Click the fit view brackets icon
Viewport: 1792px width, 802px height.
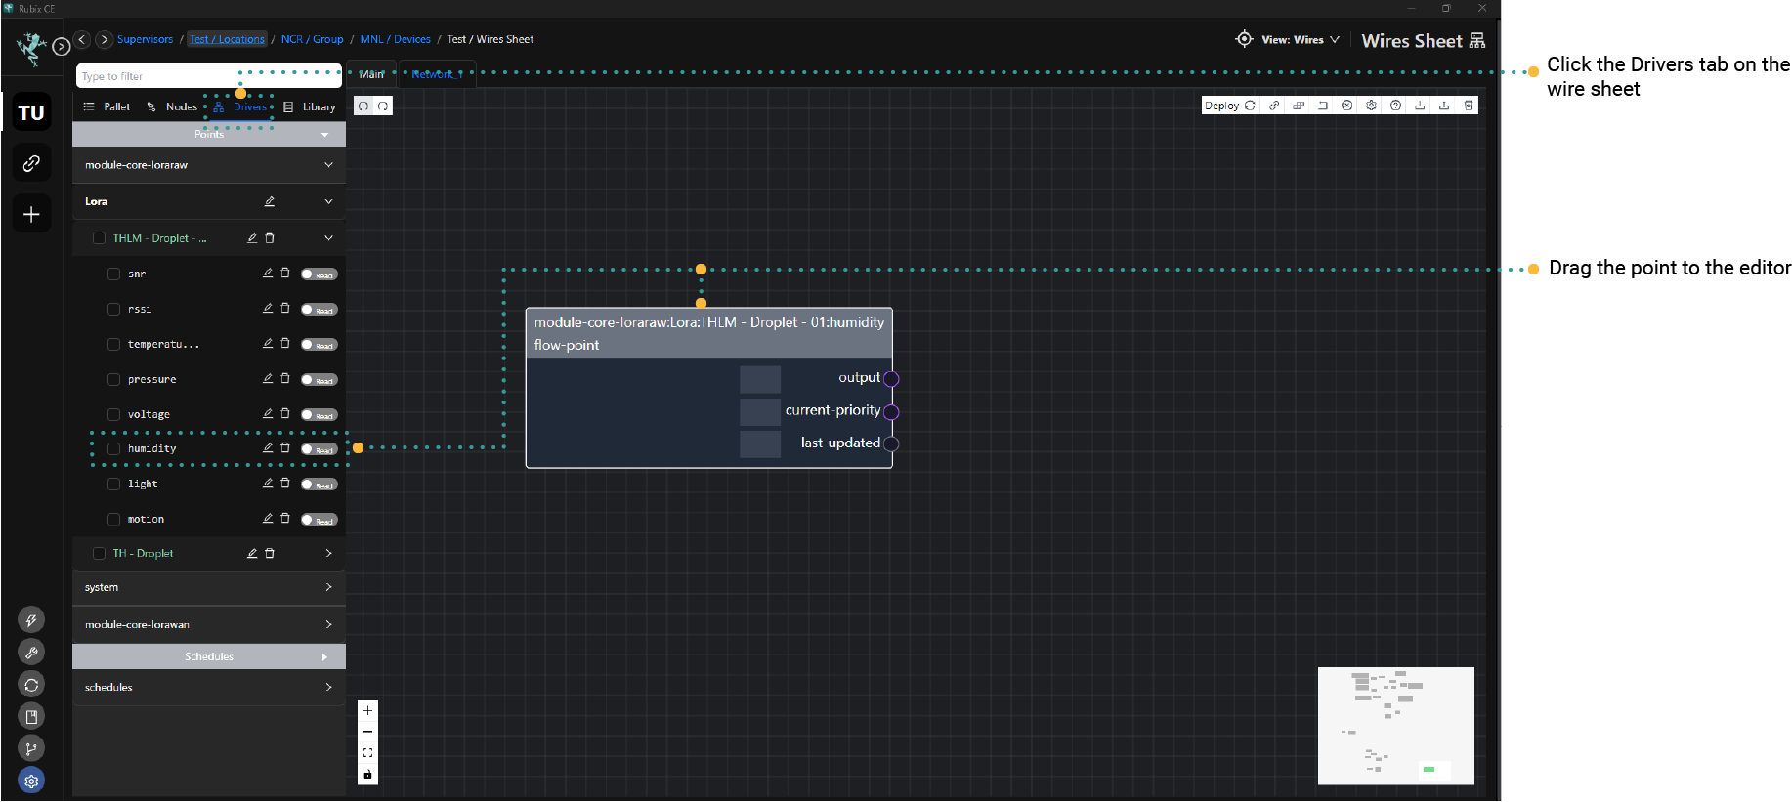367,753
